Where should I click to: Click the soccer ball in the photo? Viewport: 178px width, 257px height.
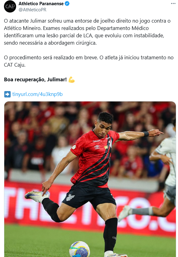point(80,249)
